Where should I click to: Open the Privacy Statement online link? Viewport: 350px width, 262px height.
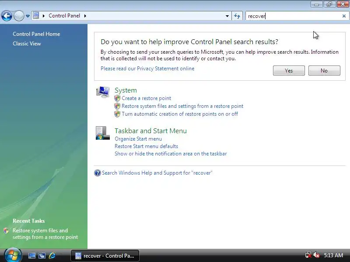click(x=147, y=69)
